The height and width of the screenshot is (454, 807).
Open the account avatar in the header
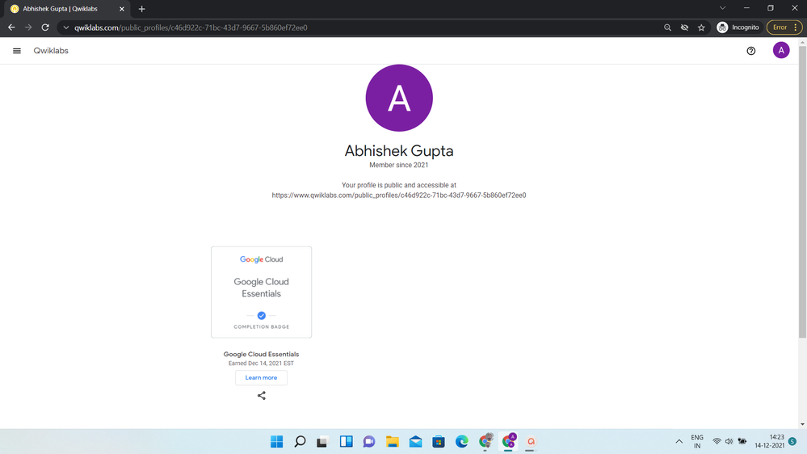(781, 50)
